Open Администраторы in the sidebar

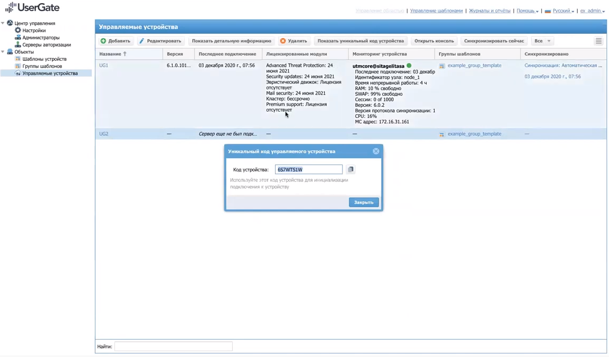click(x=41, y=38)
